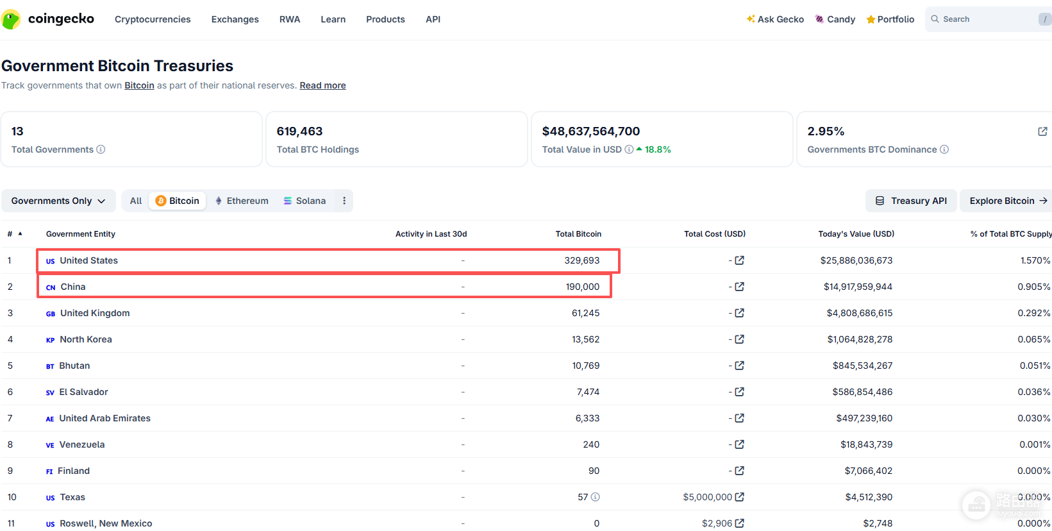1052x531 pixels.
Task: Open United Arab Emirates row source link icon
Action: coord(739,418)
